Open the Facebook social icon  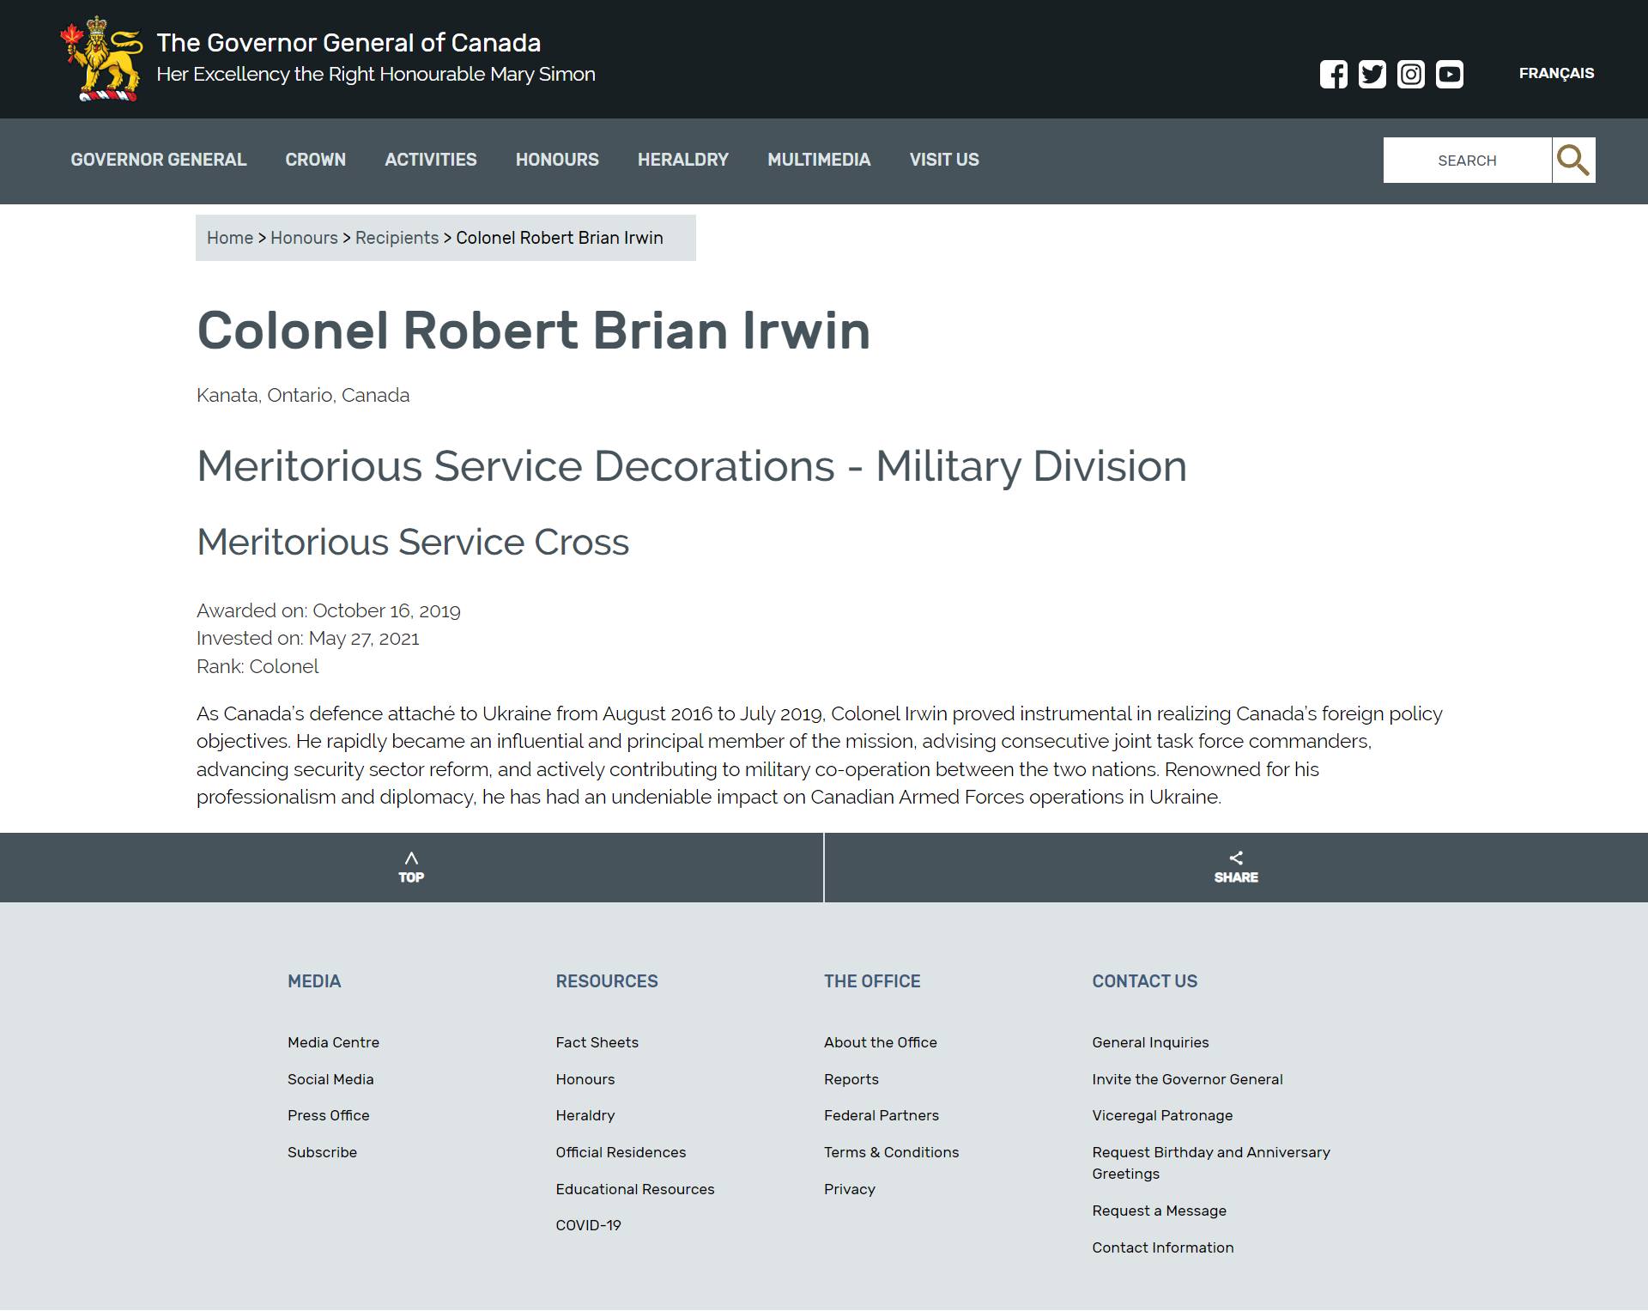point(1333,75)
